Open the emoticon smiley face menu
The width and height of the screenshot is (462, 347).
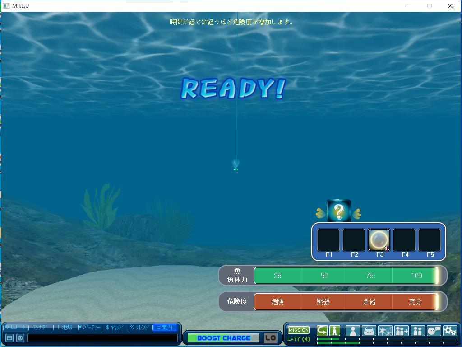pos(20,338)
